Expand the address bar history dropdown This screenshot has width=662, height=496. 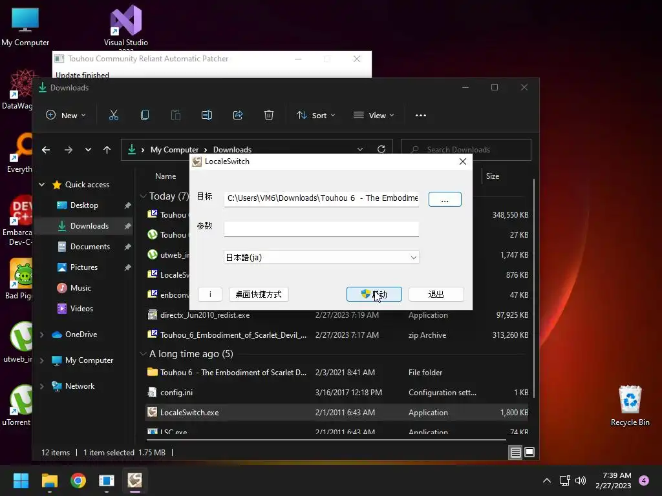(x=359, y=149)
